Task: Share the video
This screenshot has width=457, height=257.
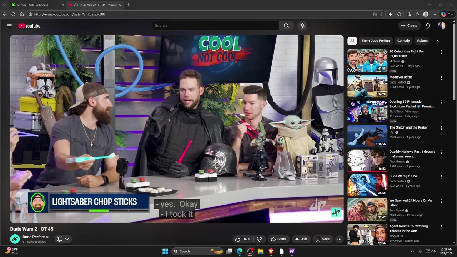Action: (x=278, y=239)
